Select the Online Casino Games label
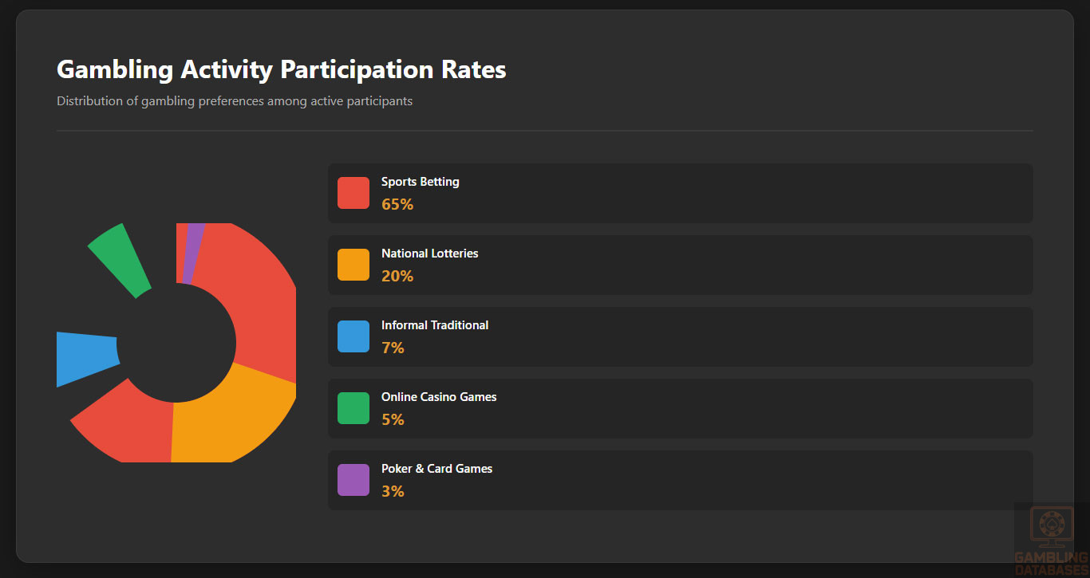This screenshot has height=578, width=1090. [438, 397]
